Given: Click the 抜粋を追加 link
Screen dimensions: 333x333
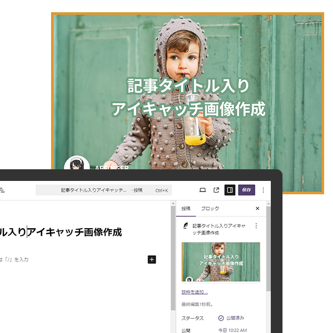Looking at the screenshot, I should point(195,292).
